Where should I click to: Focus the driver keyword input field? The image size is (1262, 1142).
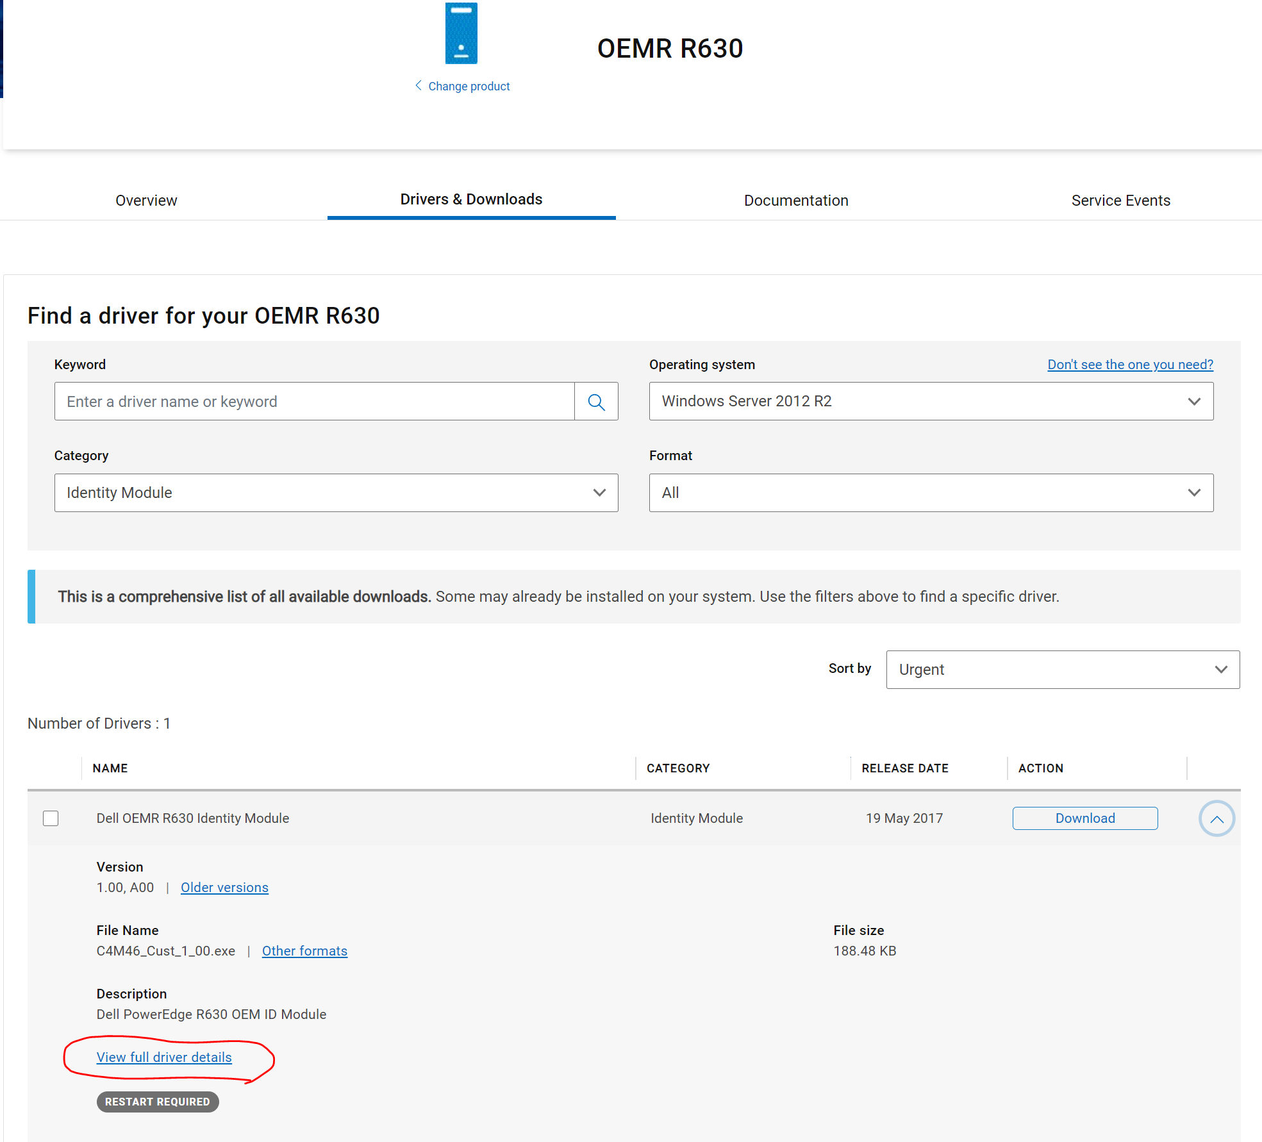click(314, 402)
